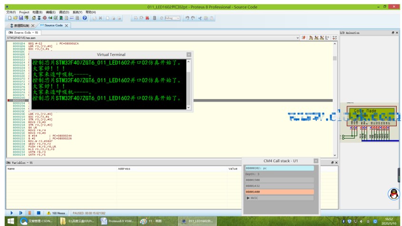Image resolution: width=402 pixels, height=226 pixels.
Task: Click the Open Project folder icon
Action: [x=15, y=18]
